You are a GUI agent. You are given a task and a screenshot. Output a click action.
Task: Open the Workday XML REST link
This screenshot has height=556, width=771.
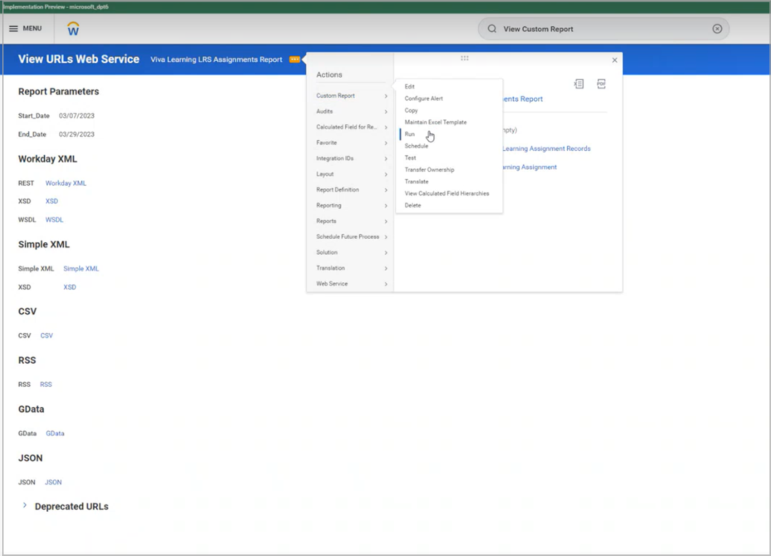point(66,183)
